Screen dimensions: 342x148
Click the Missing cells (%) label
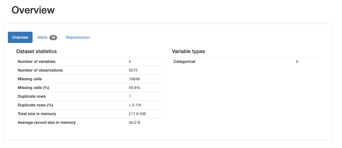click(x=33, y=88)
